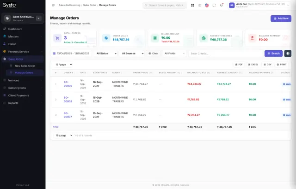Open the top 15 / page dropdown
This screenshot has height=189, width=296.
tap(63, 65)
